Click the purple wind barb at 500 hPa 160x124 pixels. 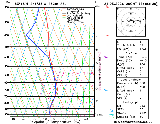click(x=106, y=57)
